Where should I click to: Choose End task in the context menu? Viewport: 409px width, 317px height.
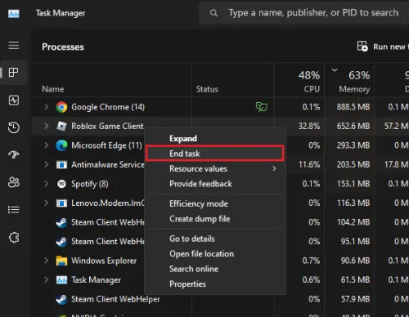215,154
